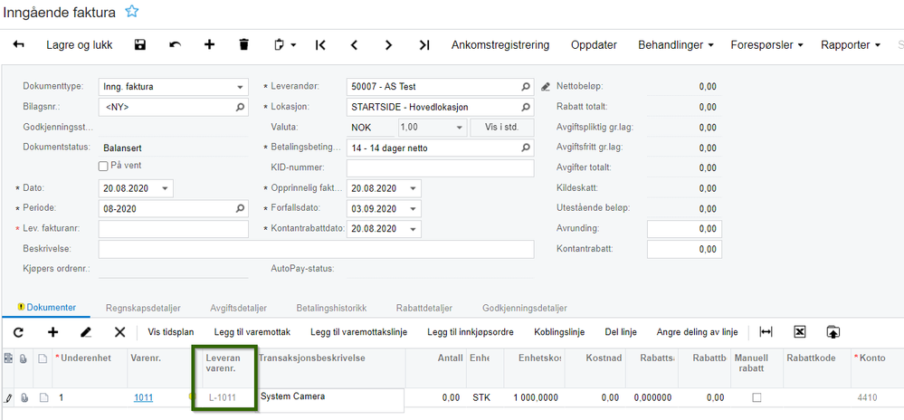This screenshot has height=420, width=904.
Task: Open the Dokumenttype dropdown
Action: tap(241, 87)
